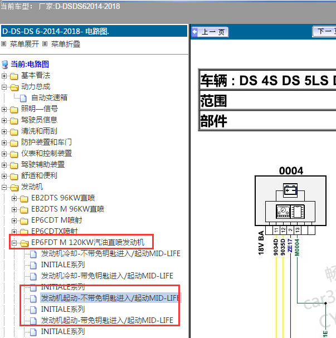
Task: Click the EP6CDT M喷射 folder icon
Action: pos(24,221)
